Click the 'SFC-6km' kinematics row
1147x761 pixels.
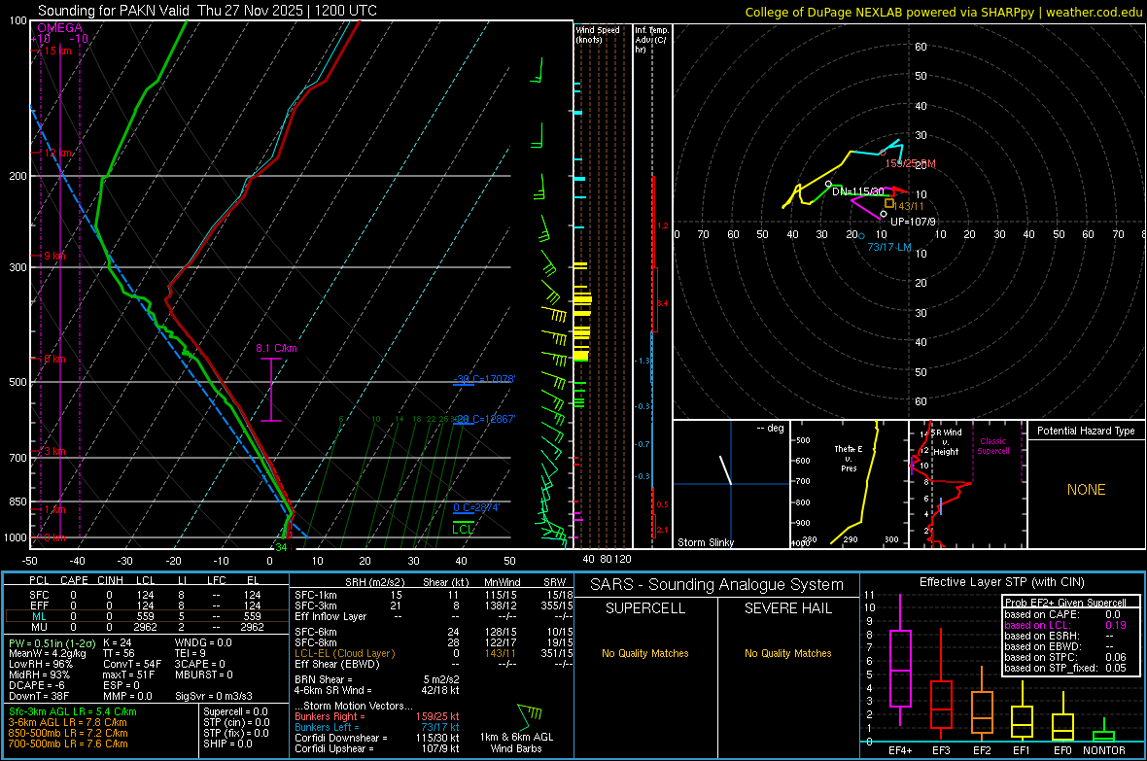pyautogui.click(x=434, y=632)
